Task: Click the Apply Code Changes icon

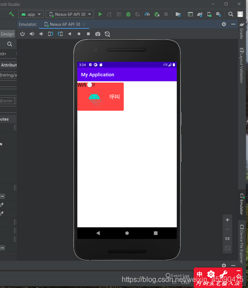Action: pos(119,14)
